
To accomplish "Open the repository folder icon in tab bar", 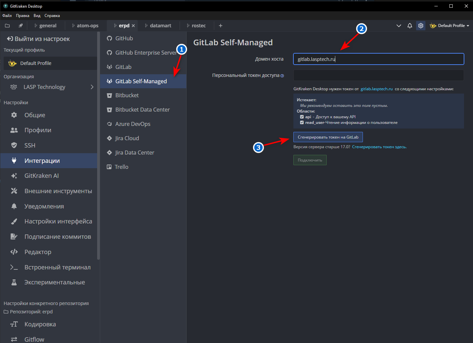I will 7,26.
